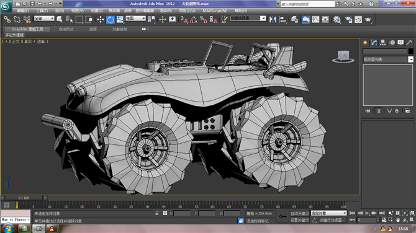Open the 3ds Max application menu logo
416x233 pixels.
pos(6,6)
